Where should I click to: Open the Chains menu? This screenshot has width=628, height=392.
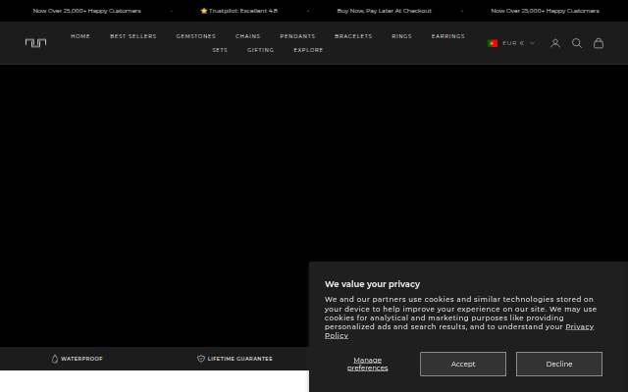click(248, 36)
